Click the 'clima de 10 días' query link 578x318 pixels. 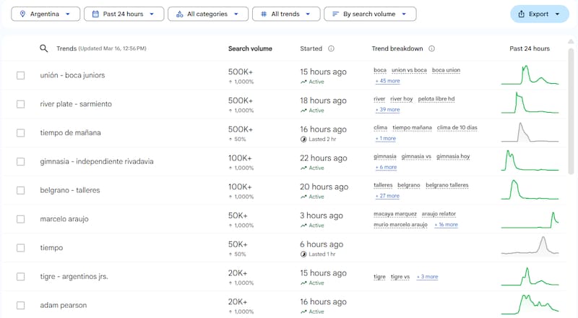[x=457, y=128]
